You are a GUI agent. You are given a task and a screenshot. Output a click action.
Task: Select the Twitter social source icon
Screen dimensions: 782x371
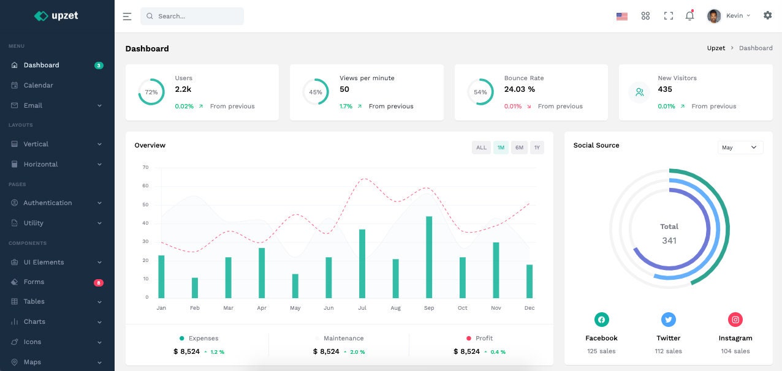[x=668, y=319]
